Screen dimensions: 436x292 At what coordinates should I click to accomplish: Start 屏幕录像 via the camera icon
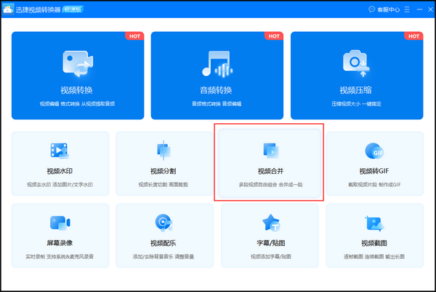(x=60, y=222)
